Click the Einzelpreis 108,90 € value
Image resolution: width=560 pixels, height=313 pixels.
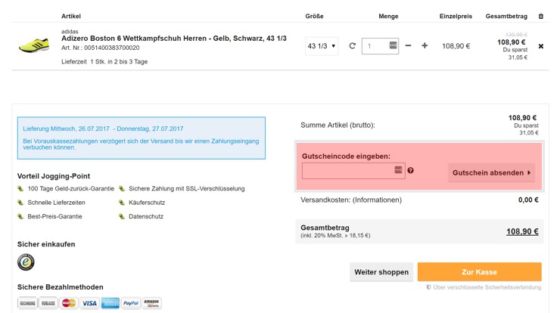tap(456, 46)
